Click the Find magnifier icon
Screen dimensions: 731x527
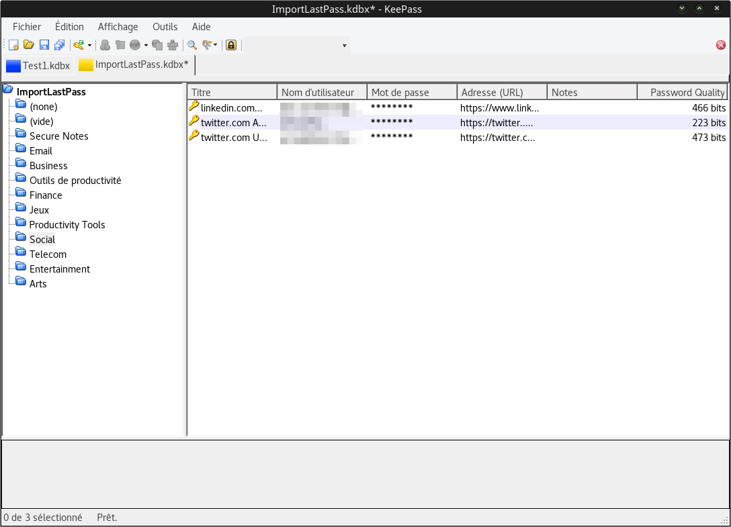(192, 45)
